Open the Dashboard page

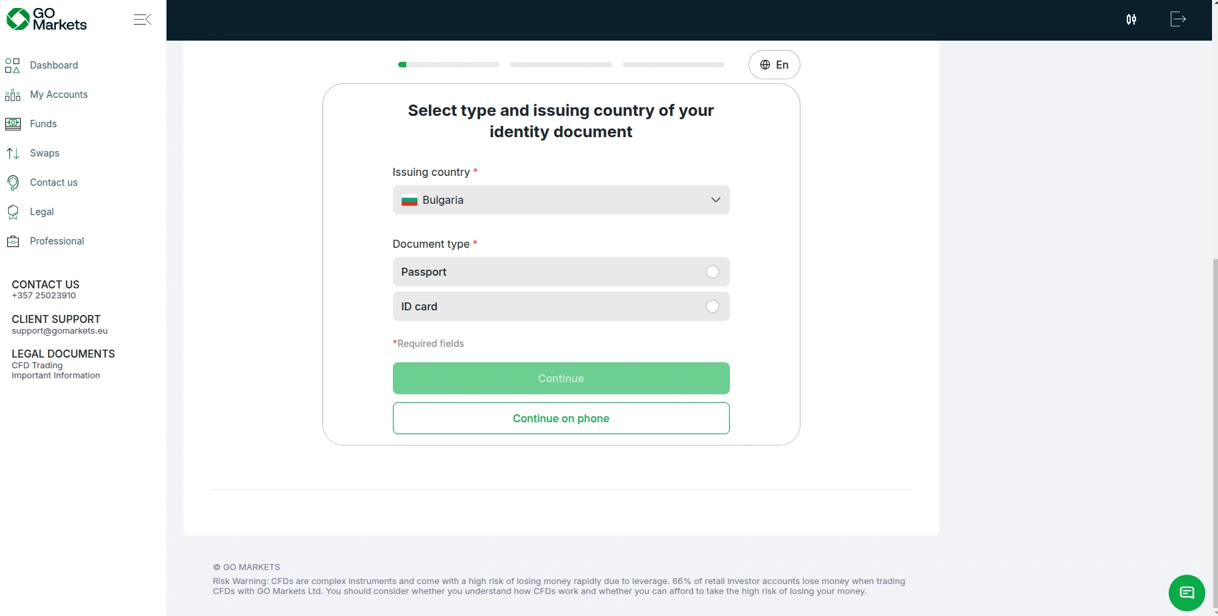pyautogui.click(x=54, y=65)
